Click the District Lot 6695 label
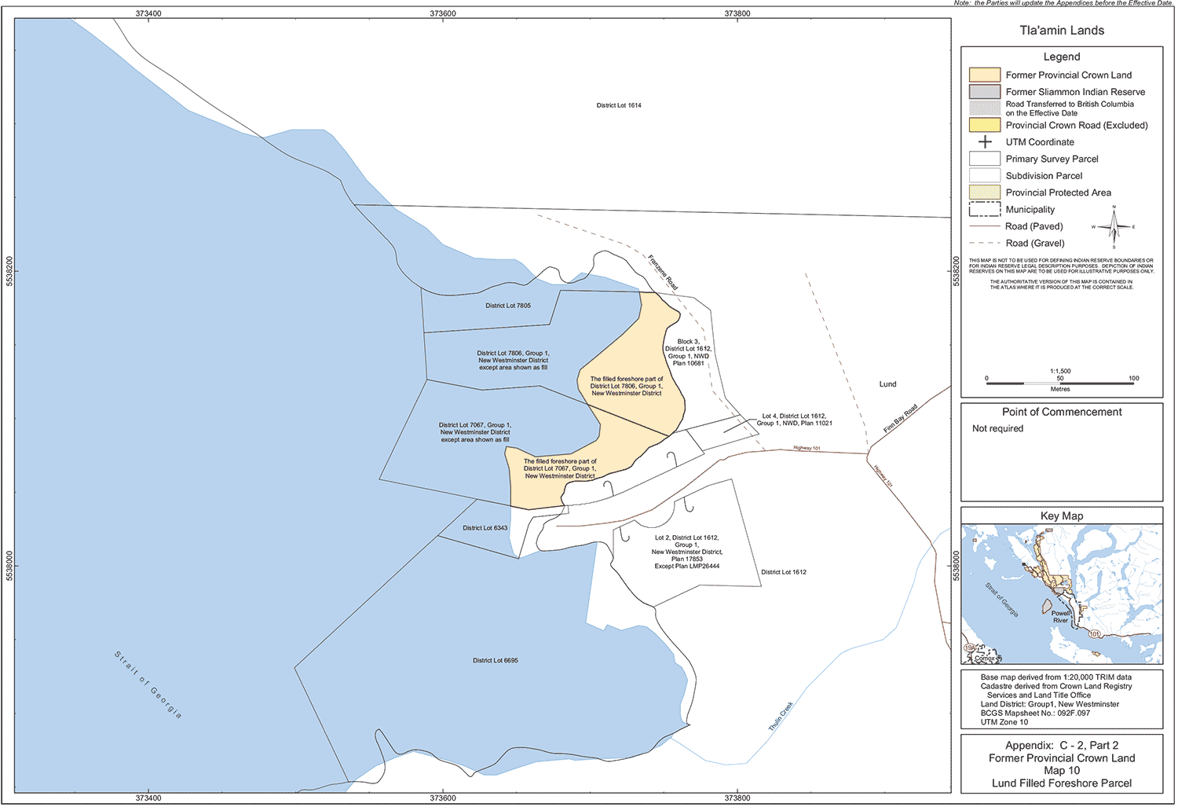1178x807 pixels. click(495, 661)
